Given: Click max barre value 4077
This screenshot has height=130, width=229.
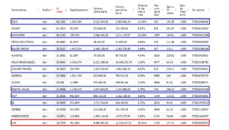Looking at the screenshot, I should point(157,62).
